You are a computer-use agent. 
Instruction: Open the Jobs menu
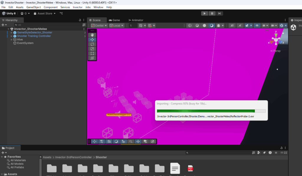(88, 7)
